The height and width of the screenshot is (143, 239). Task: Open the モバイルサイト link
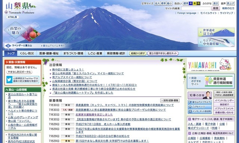pyautogui.click(x=208, y=13)
